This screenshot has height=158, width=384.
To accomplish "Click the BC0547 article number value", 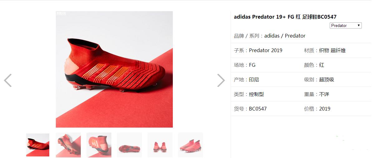I will 258,109.
